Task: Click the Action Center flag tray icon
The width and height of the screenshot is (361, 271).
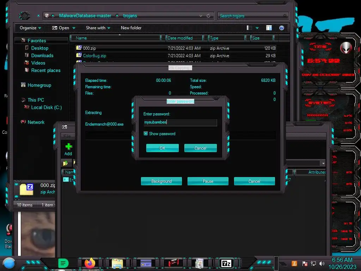Action: click(305, 263)
